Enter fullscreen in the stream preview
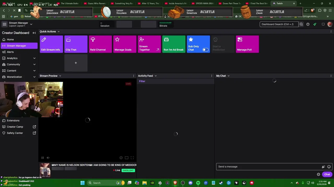The width and height of the screenshot is (334, 187). pyautogui.click(x=132, y=158)
